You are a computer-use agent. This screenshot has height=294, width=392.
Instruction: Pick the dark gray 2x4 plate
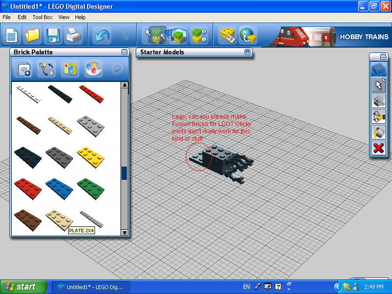pos(59,157)
